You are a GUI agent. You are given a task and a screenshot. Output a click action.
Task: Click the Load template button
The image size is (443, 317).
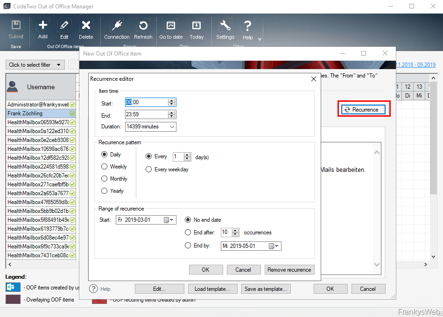point(212,289)
